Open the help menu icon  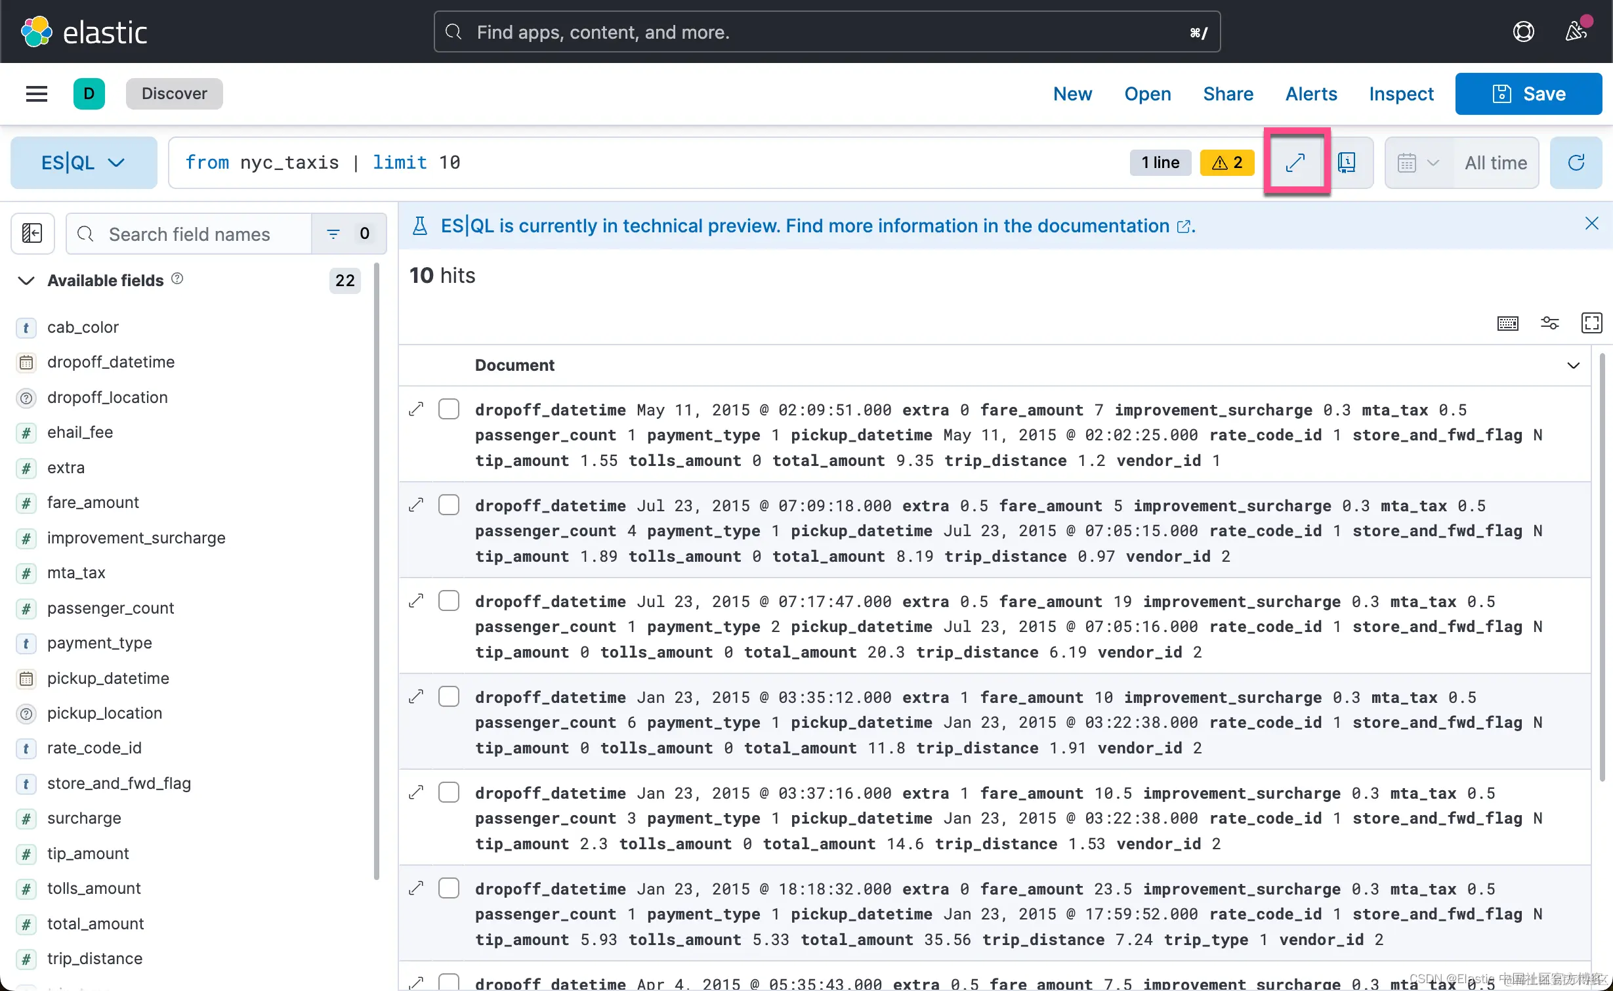[x=1523, y=31]
